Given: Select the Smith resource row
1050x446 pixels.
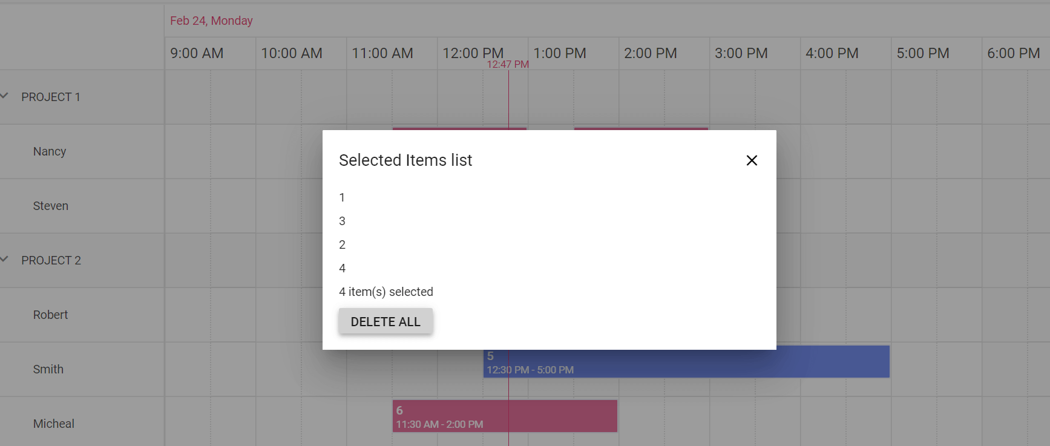Looking at the screenshot, I should (x=48, y=369).
